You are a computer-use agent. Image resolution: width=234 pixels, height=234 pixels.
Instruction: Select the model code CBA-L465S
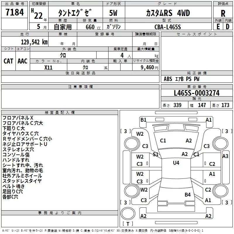click(168, 27)
